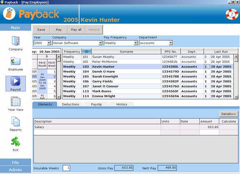Open the Admin sidebar section

coord(15,169)
